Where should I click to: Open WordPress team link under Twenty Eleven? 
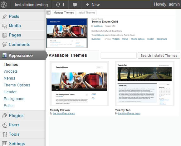(64, 114)
